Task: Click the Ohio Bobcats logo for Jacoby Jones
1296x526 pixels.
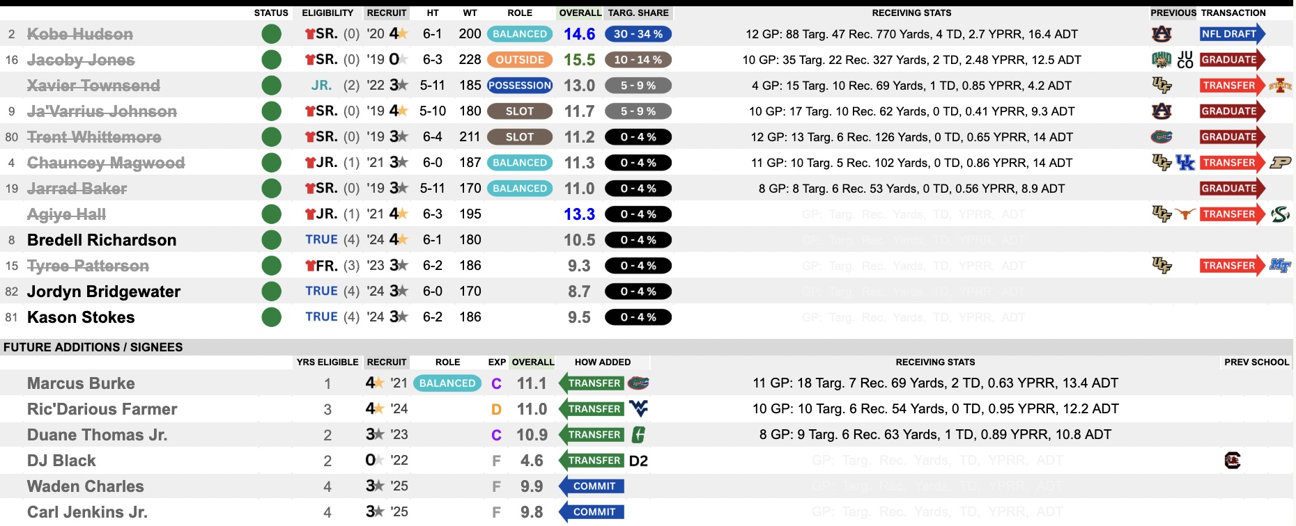Action: coord(1162,60)
